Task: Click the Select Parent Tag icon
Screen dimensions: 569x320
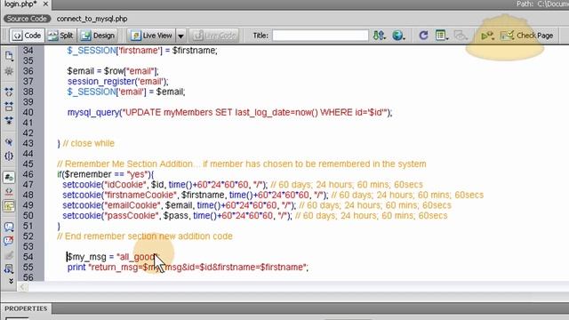Action: 9,142
